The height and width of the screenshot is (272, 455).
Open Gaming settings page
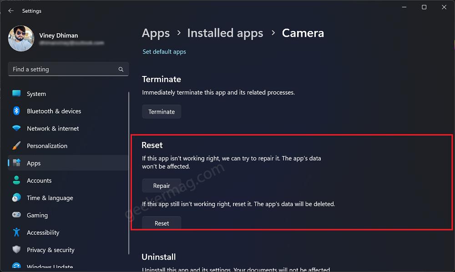tap(68, 215)
